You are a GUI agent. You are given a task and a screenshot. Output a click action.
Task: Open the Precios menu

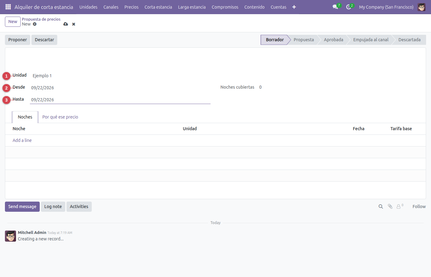(x=131, y=7)
